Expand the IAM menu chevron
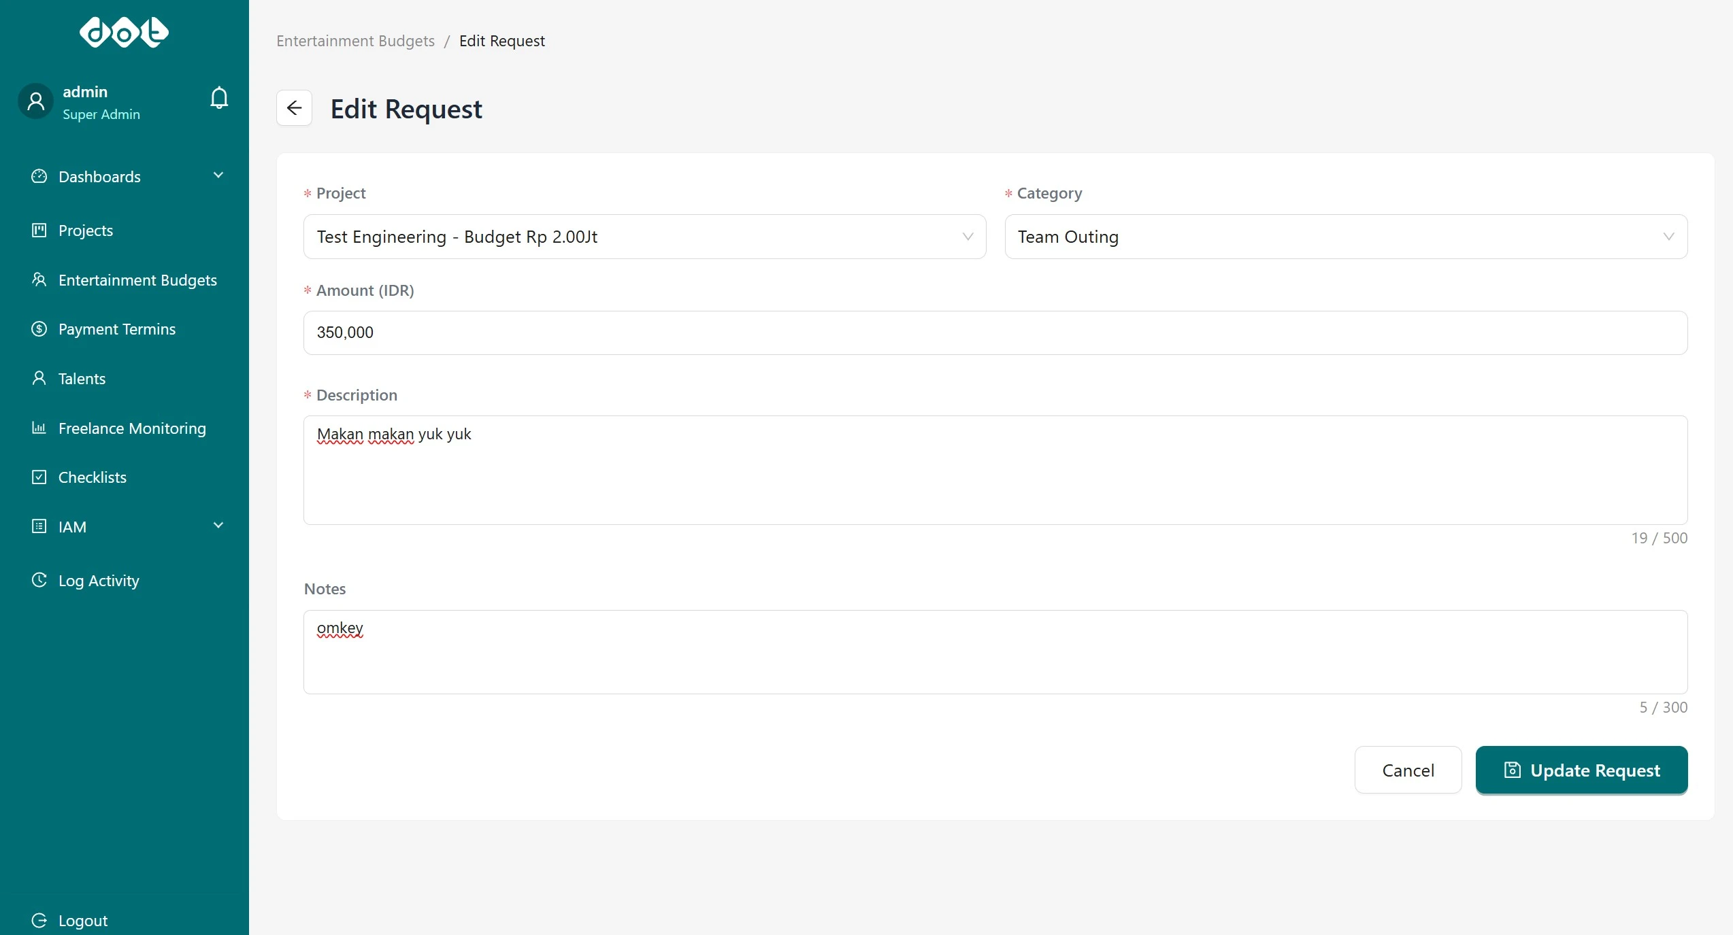Screen dimensions: 1733x935 [x=218, y=526]
